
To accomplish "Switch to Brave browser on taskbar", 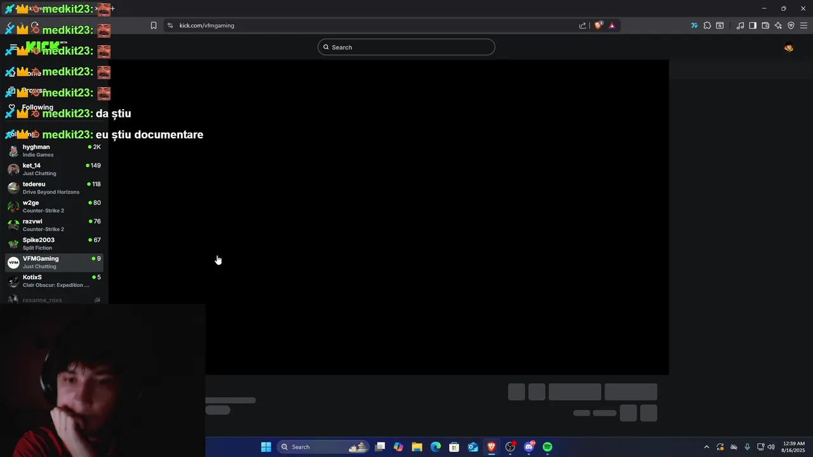I will (492, 447).
